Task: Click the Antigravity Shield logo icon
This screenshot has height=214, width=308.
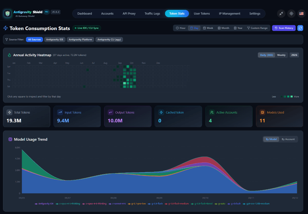Action: 8,14
